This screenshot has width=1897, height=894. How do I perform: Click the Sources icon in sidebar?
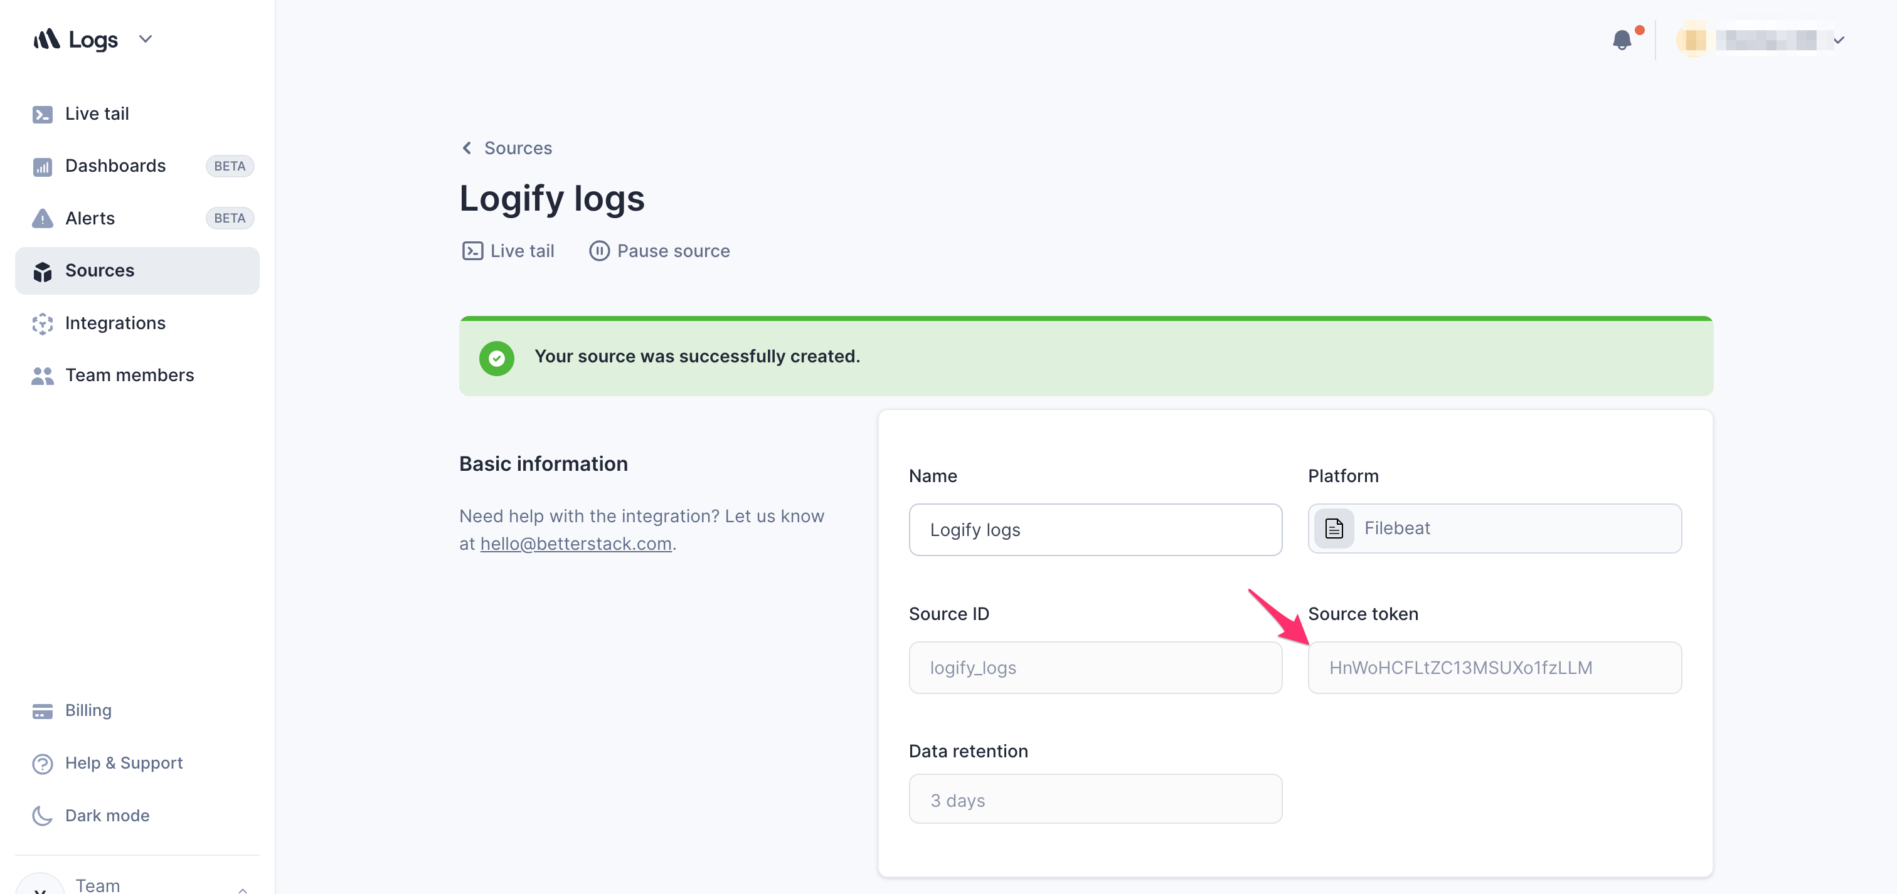tap(43, 270)
